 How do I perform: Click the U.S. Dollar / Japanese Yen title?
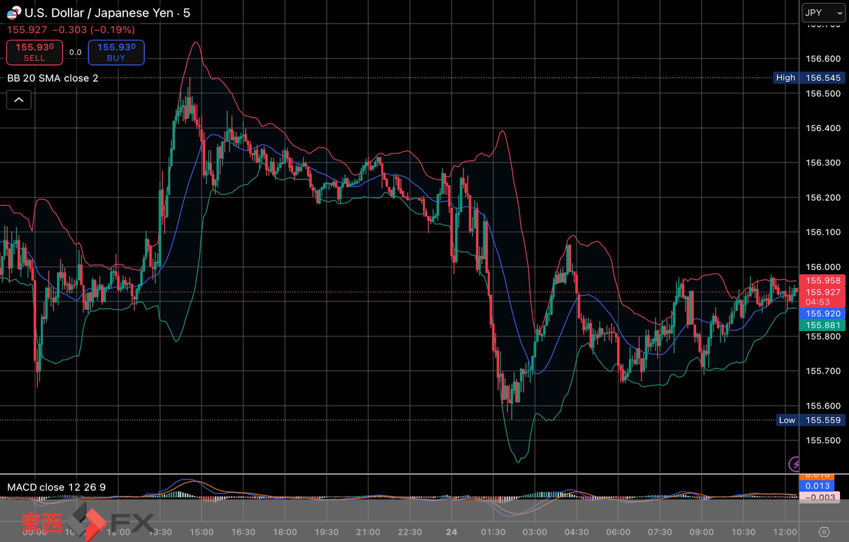[107, 13]
